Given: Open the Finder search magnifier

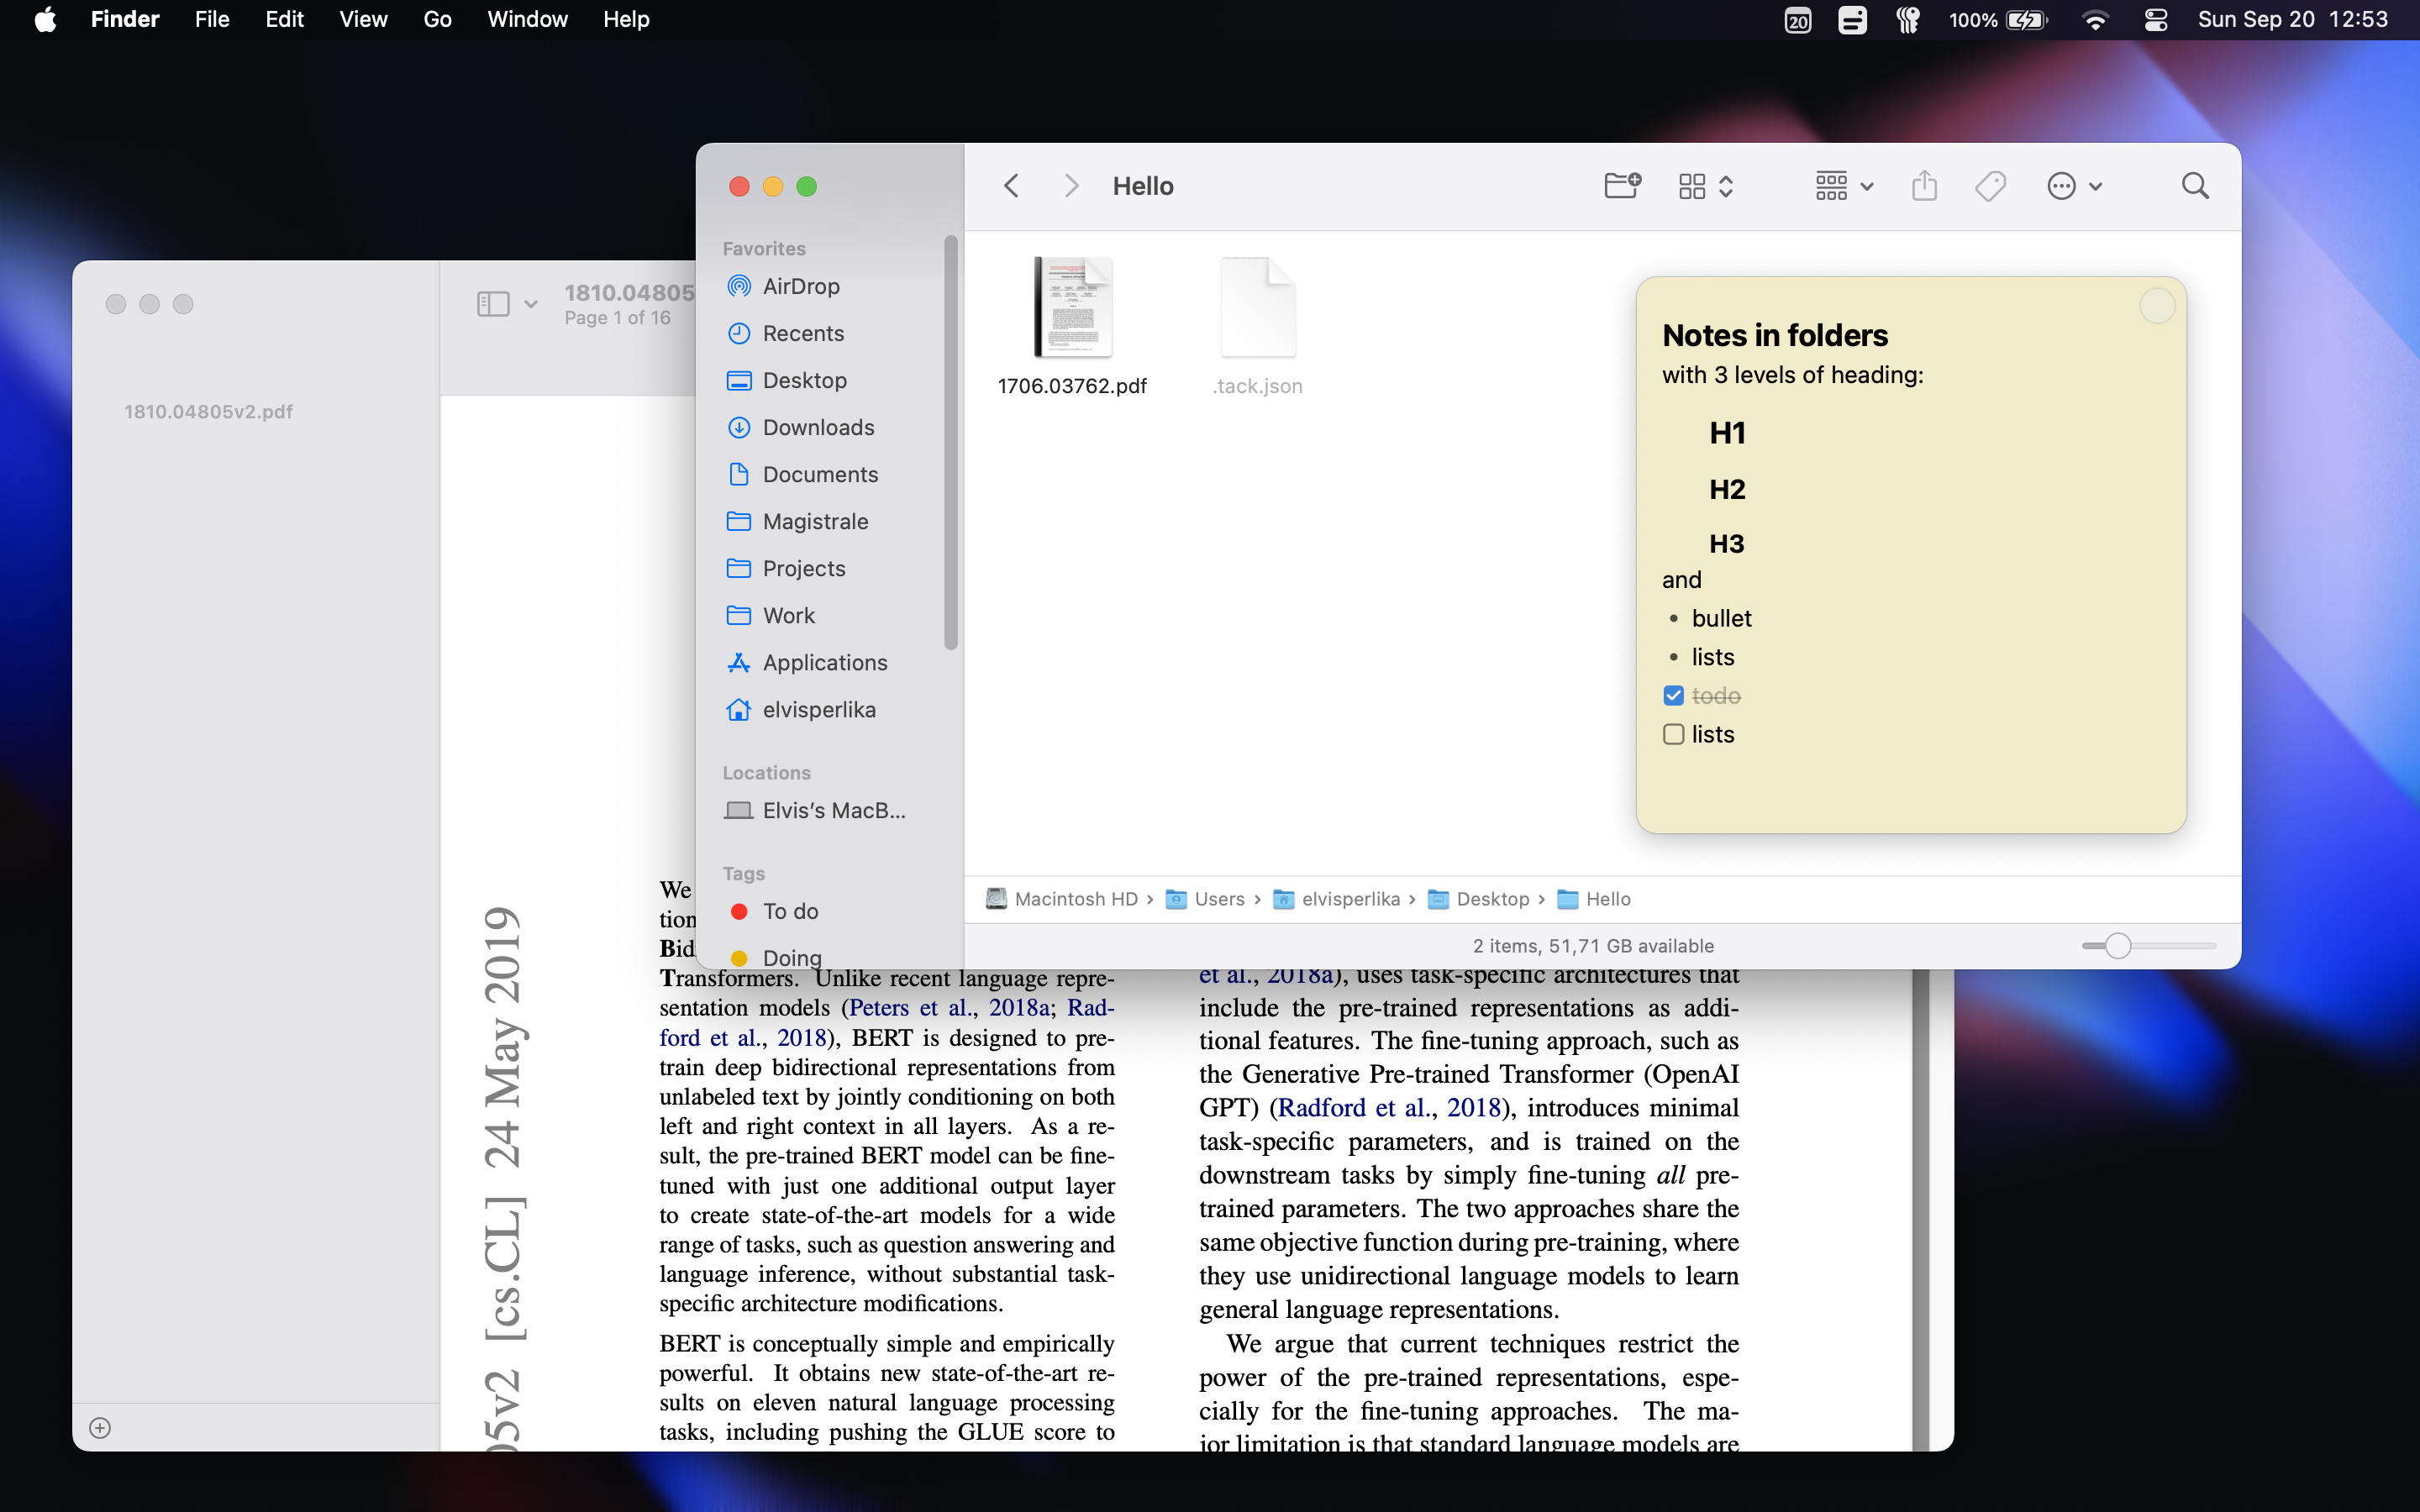Looking at the screenshot, I should (2195, 186).
